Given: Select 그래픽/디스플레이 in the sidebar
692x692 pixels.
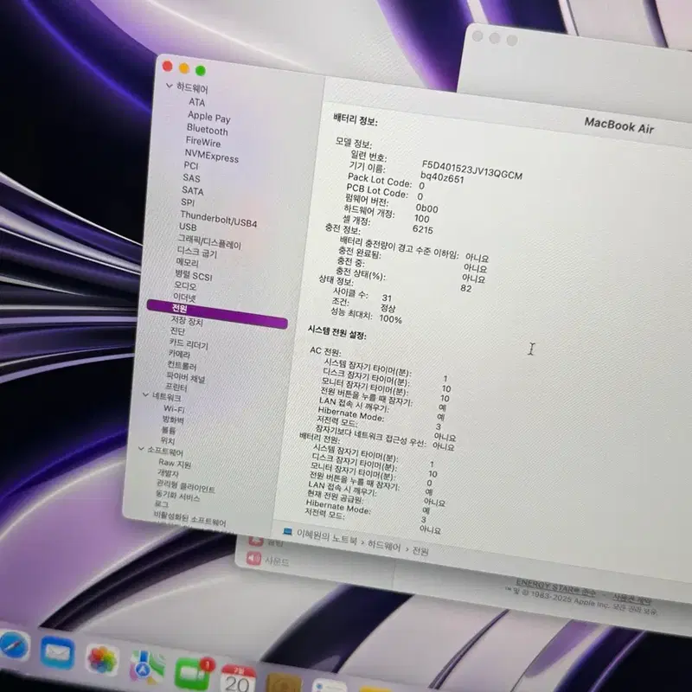Looking at the screenshot, I should click(209, 242).
